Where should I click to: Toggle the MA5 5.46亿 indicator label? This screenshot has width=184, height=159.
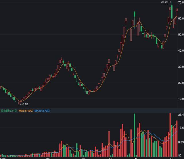tap(26, 111)
